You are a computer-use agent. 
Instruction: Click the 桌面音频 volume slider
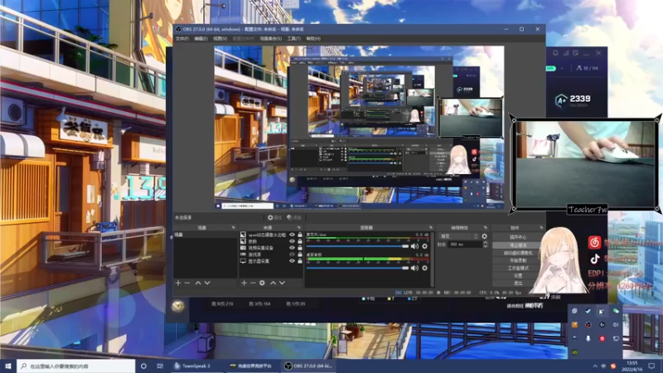358,268
